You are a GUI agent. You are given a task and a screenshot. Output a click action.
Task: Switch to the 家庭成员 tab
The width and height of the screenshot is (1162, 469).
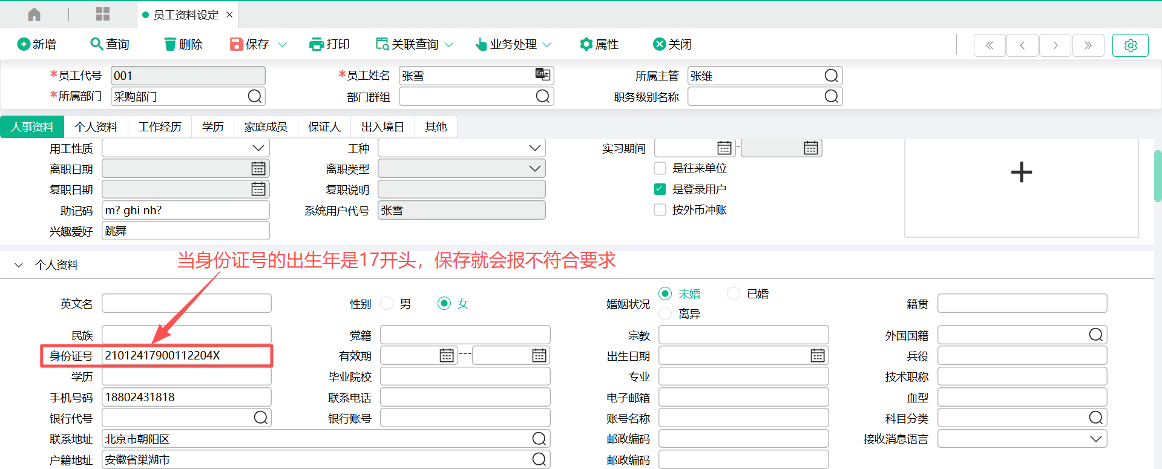[266, 127]
